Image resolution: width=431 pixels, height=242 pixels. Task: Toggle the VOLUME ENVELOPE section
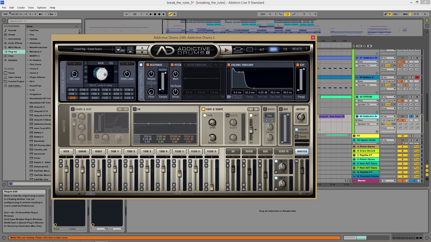pyautogui.click(x=229, y=65)
